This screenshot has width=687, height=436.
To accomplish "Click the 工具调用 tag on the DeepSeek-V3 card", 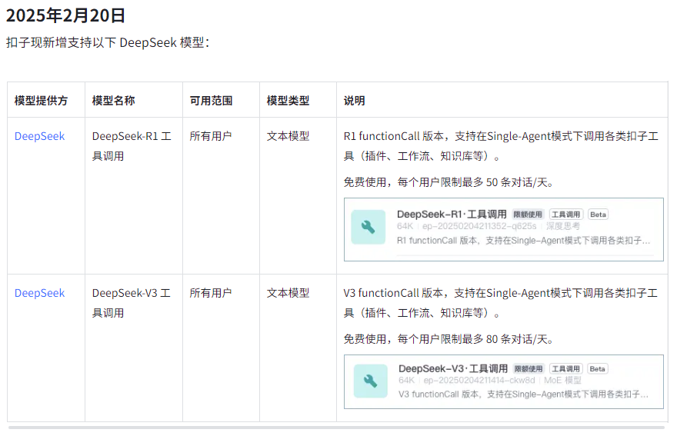I will point(565,369).
